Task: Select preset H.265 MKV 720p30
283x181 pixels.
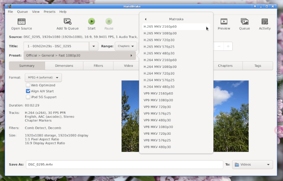Action: point(176,40)
